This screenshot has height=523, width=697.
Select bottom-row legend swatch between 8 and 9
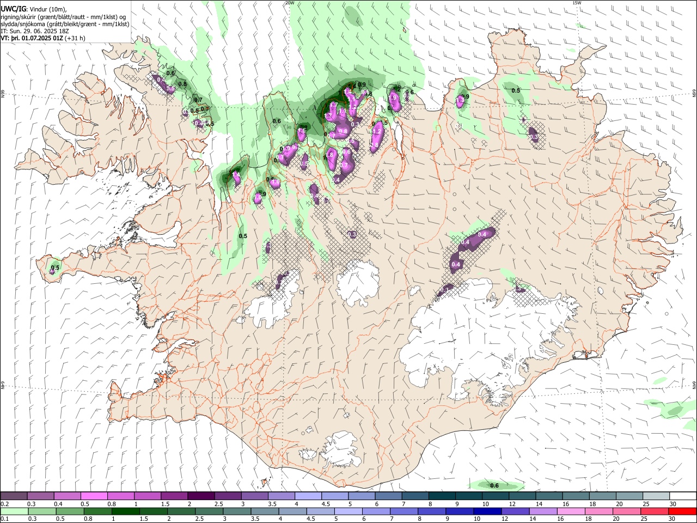tap(432, 511)
